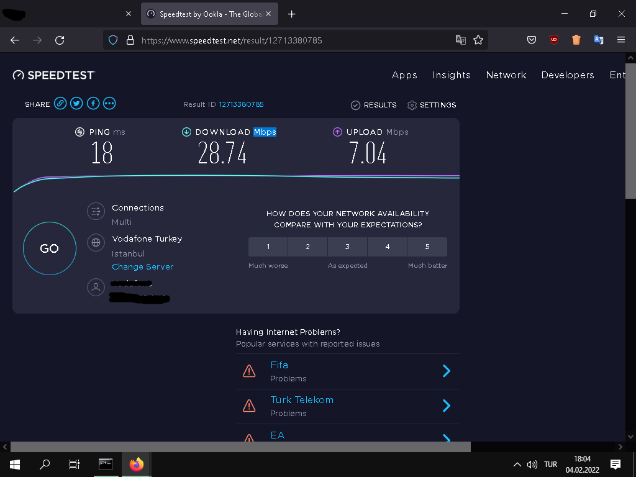Open SETTINGS with the gear icon
The width and height of the screenshot is (636, 477).
coord(432,105)
